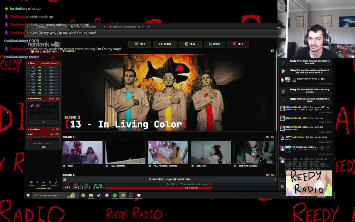Open Discord from the taskbar

pyautogui.click(x=107, y=195)
